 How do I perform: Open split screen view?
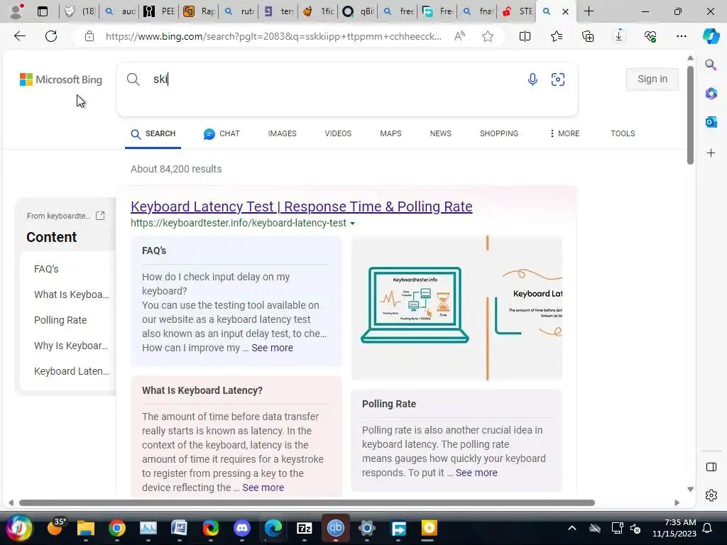pos(525,36)
